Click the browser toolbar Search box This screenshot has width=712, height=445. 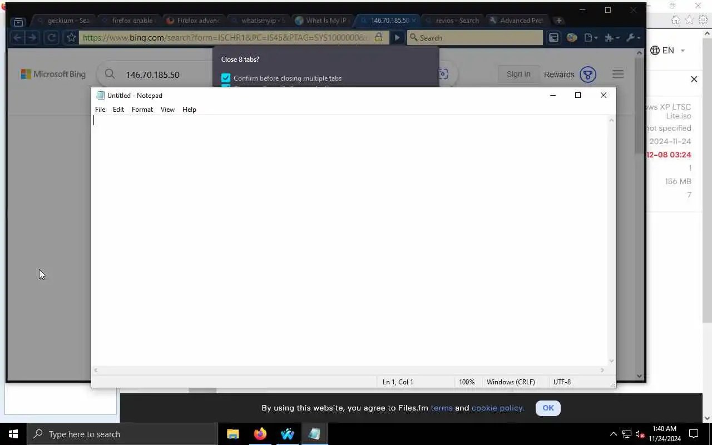point(475,37)
